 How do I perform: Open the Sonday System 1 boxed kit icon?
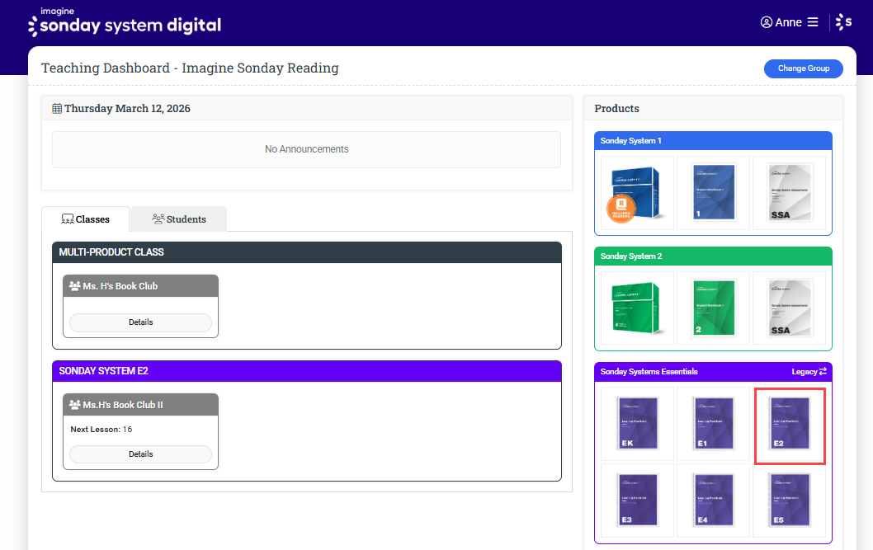[637, 193]
